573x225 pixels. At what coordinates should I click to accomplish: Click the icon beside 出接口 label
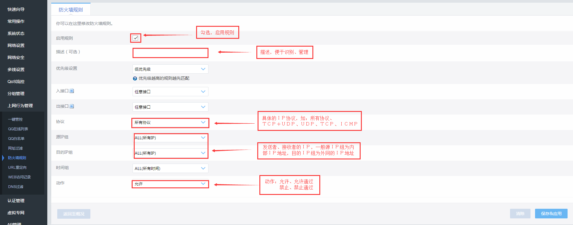point(72,106)
